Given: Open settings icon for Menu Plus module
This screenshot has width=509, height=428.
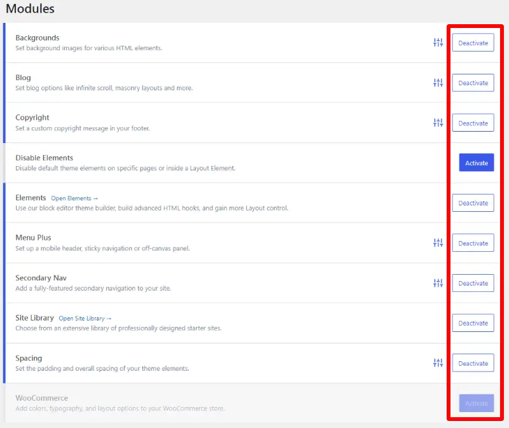Looking at the screenshot, I should pos(438,243).
